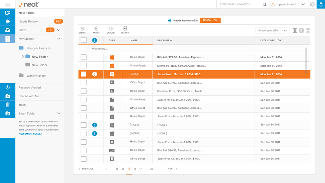
Task: Expand the Inbox chevron
Action: (x=59, y=30)
